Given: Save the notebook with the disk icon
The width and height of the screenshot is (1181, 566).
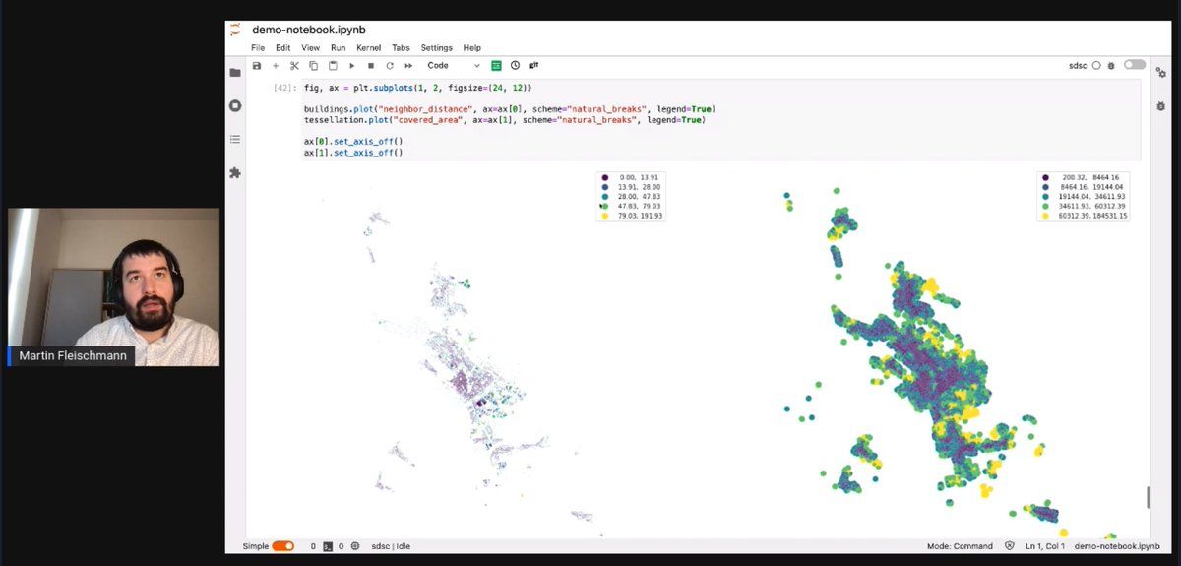Looking at the screenshot, I should (257, 66).
